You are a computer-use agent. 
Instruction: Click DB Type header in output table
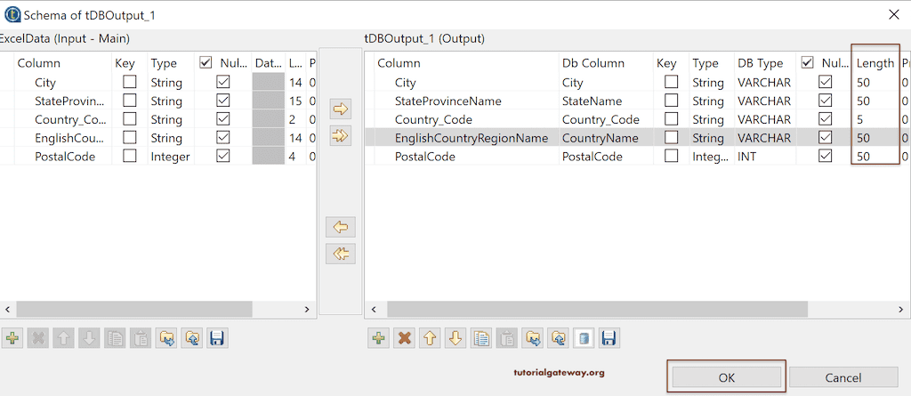click(761, 63)
